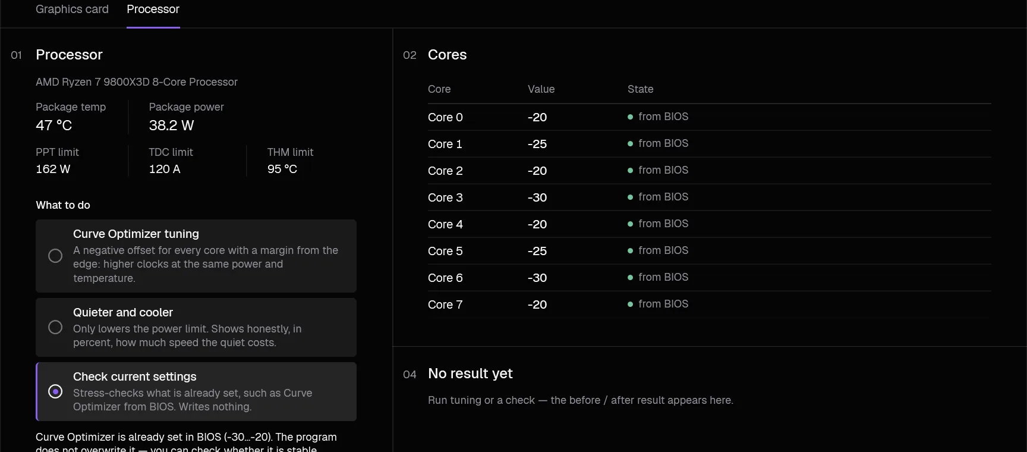
Task: Select the Core 6 row label
Action: point(445,278)
